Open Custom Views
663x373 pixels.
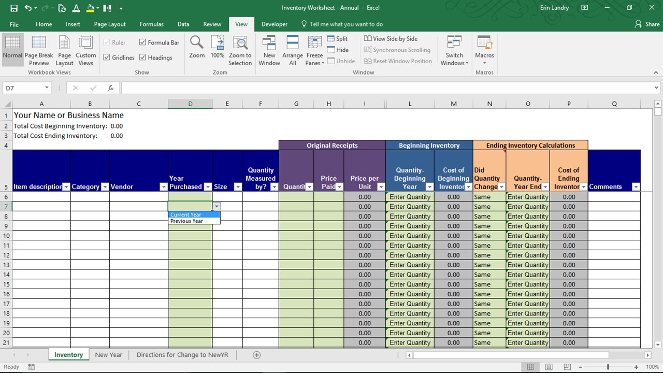(x=85, y=50)
